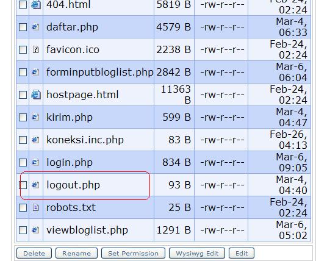Image resolution: width=316 pixels, height=261 pixels.
Task: Select the logout.php checkbox
Action: 23,185
